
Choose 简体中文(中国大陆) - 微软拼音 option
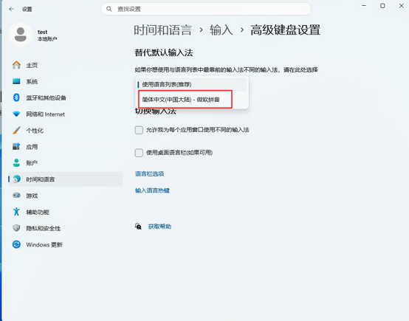point(192,100)
